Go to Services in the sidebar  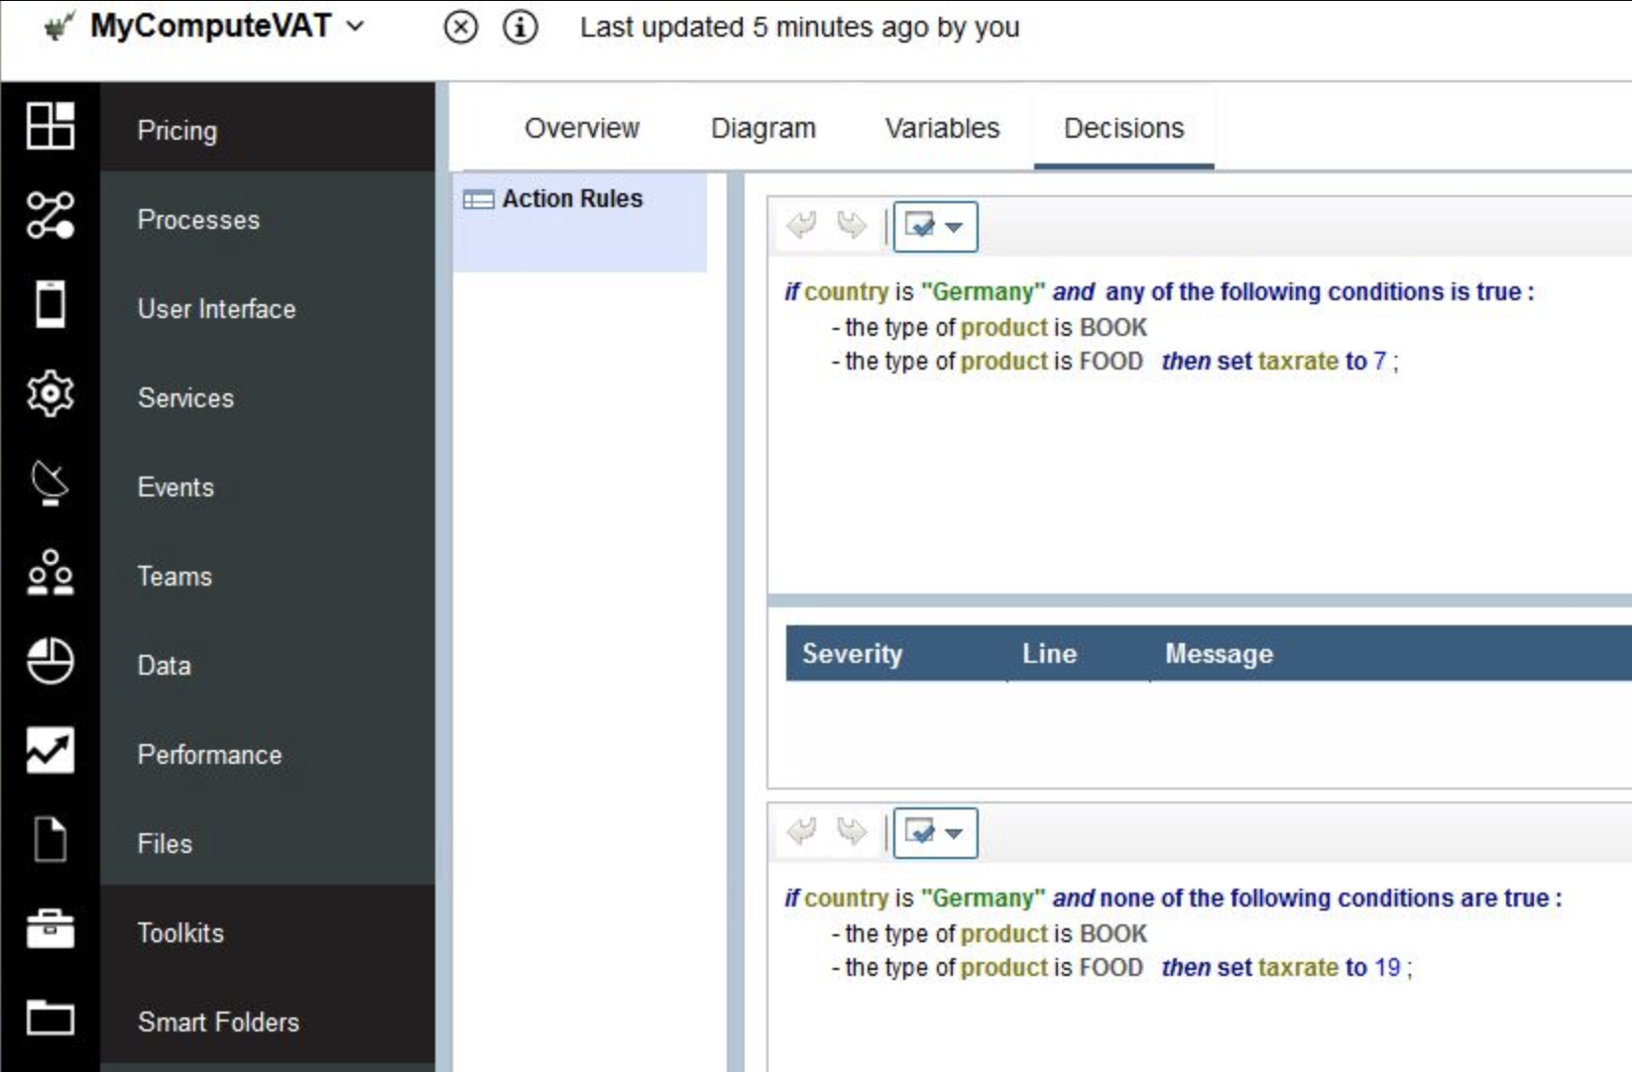(x=268, y=397)
